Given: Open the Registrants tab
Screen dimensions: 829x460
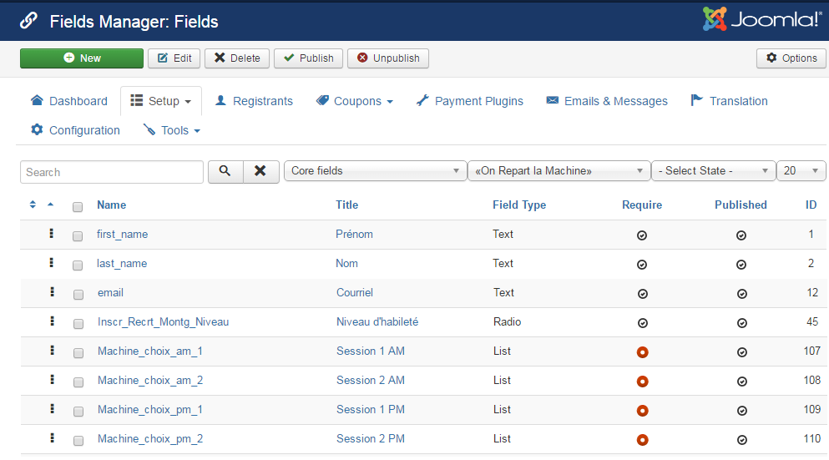Looking at the screenshot, I should (x=254, y=101).
